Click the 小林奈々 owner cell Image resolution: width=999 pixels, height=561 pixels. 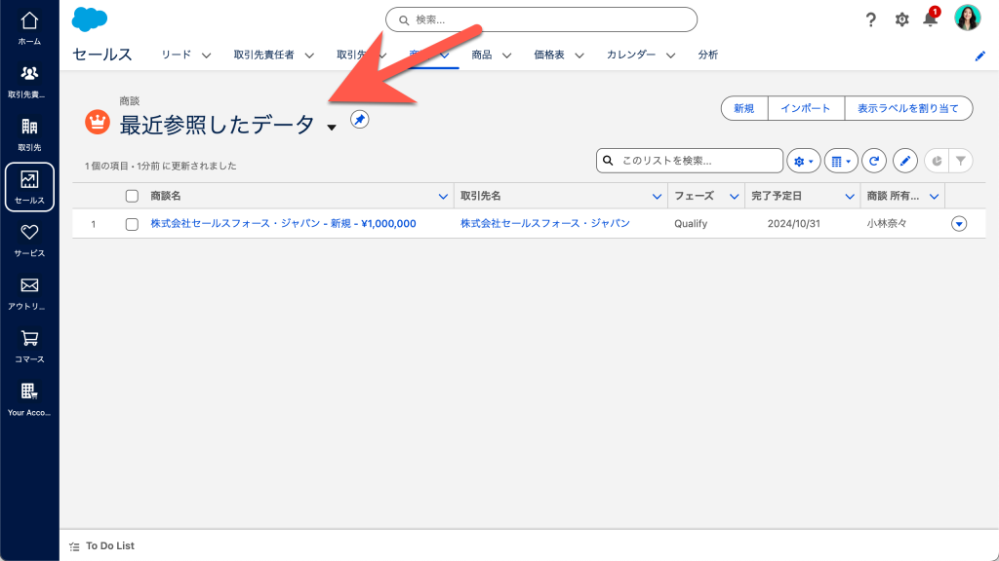coord(886,223)
